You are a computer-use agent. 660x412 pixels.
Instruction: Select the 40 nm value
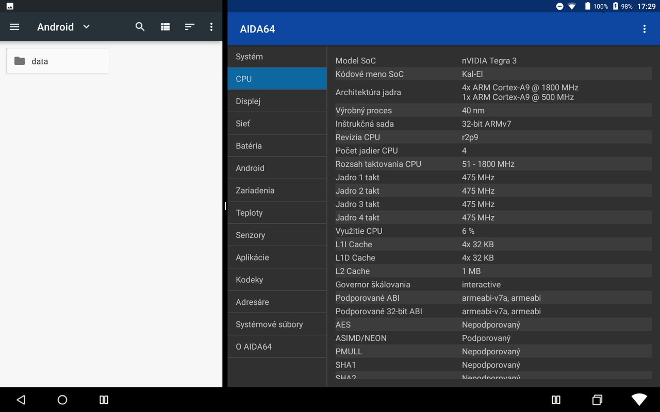click(x=473, y=110)
